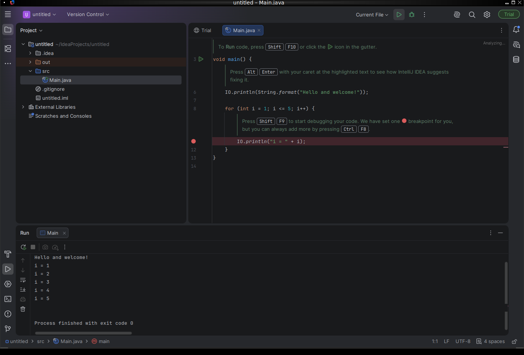The height and width of the screenshot is (355, 524).
Task: Open the untitled project dropdown
Action: 40,14
